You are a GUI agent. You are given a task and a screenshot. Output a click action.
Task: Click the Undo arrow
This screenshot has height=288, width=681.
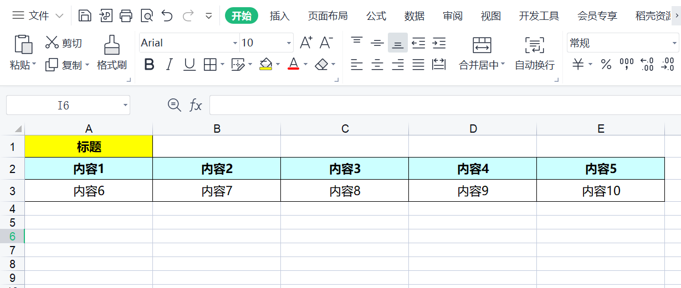coord(167,15)
